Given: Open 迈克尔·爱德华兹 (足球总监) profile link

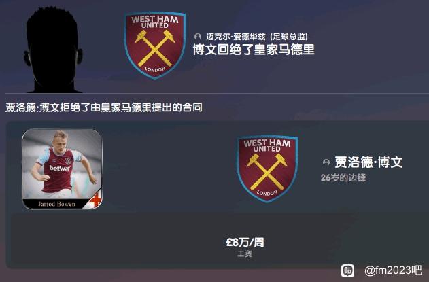Looking at the screenshot, I should [257, 37].
